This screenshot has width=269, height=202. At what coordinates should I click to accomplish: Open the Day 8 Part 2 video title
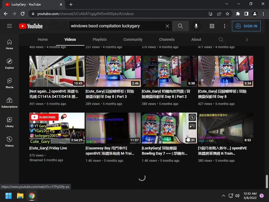[166, 94]
